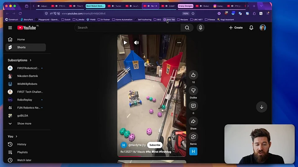Go to the YouTube logo home link
298x167 pixels.
(27, 28)
